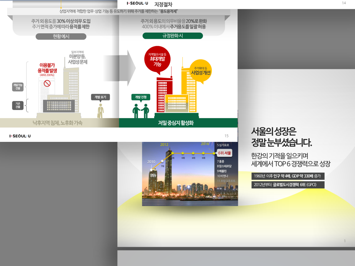Click the yellow data point under 2012
Viewport: 355px width, 266px height.
[x=173, y=153]
